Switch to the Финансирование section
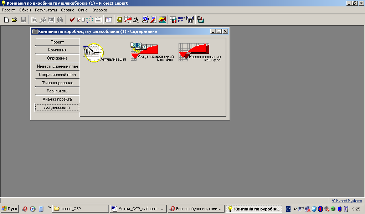365x214 pixels. pos(57,83)
